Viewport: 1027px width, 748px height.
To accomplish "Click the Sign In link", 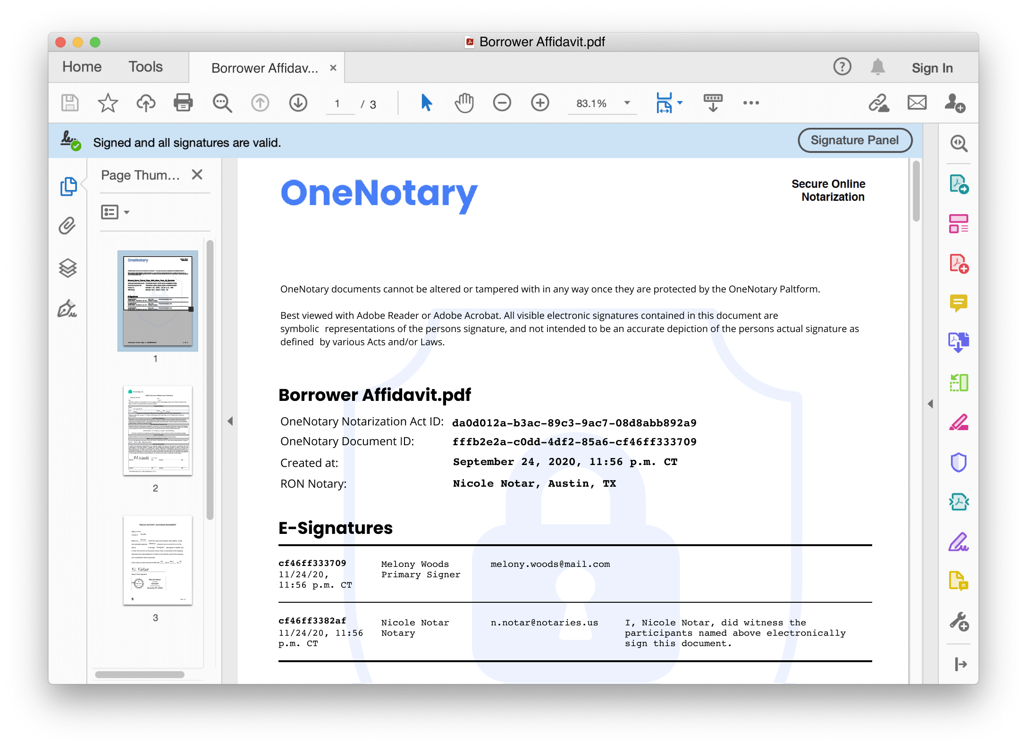I will (x=932, y=68).
